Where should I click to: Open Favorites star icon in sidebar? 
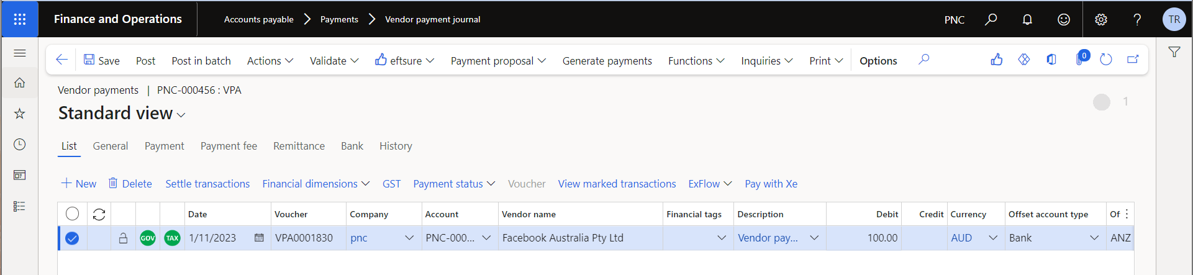point(20,113)
